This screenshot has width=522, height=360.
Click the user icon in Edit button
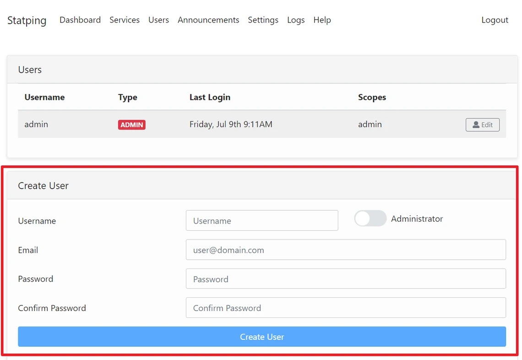point(476,125)
